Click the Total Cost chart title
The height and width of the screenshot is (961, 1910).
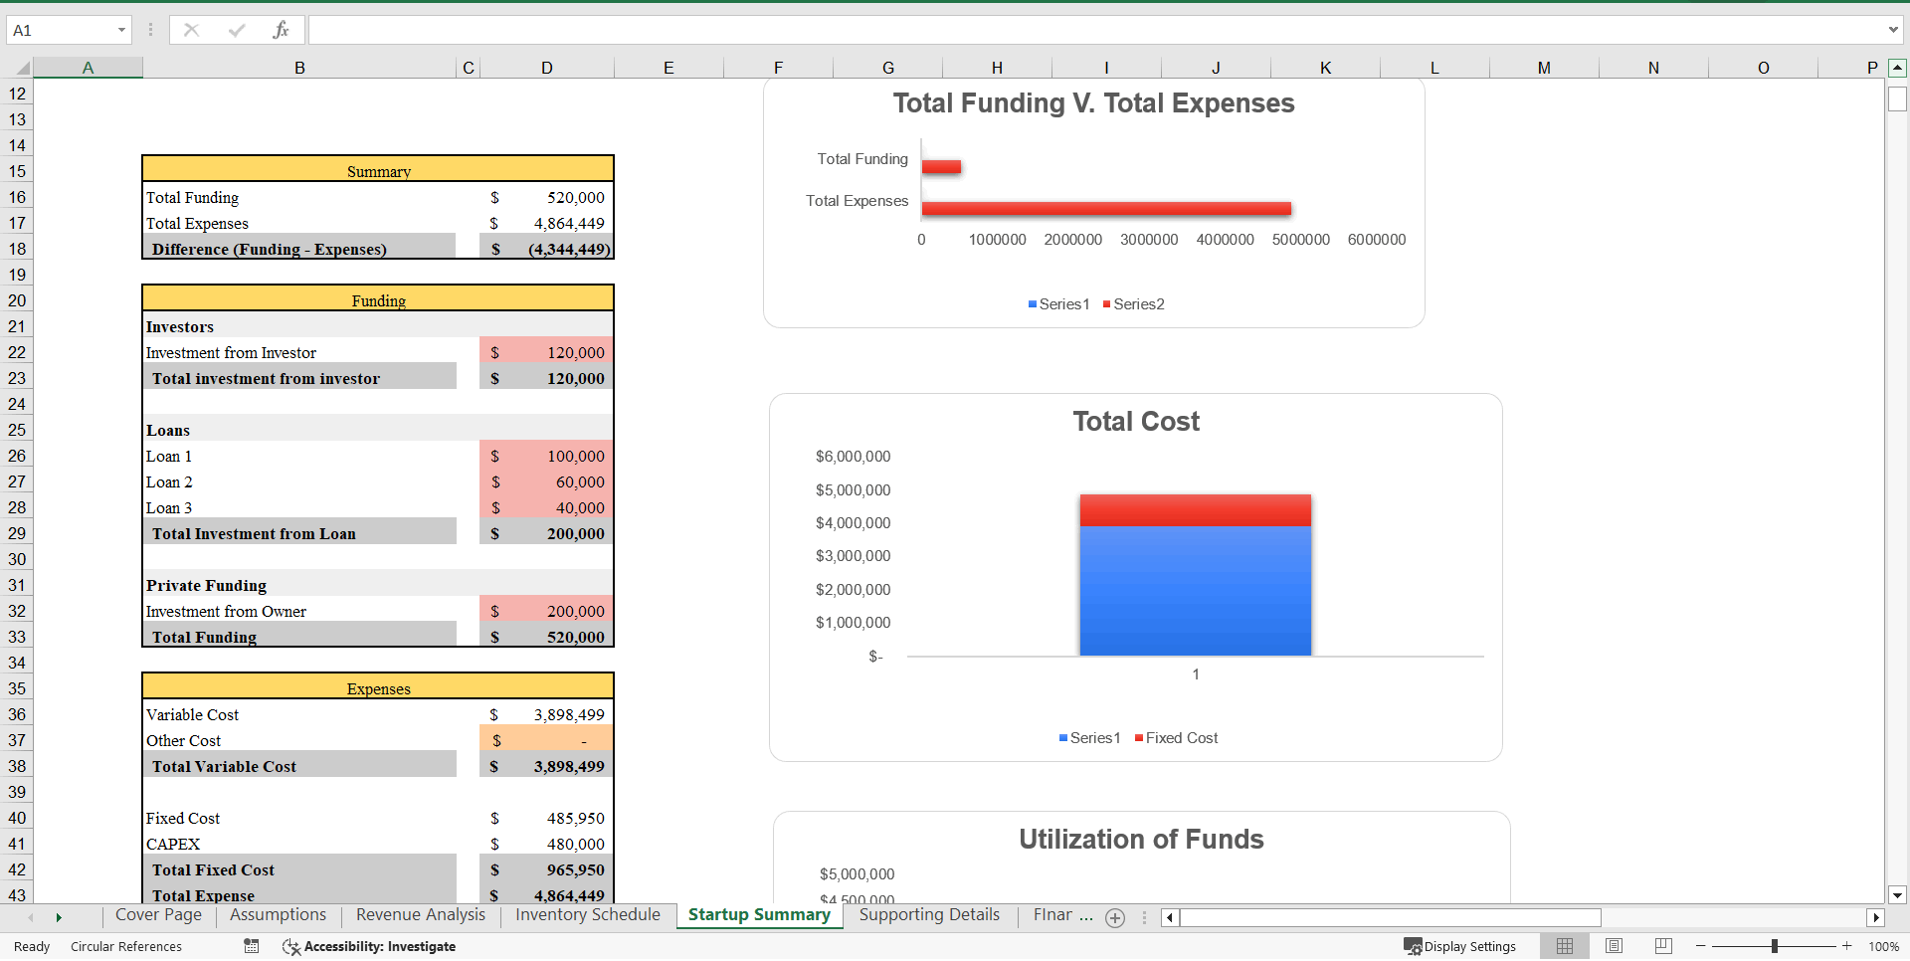click(1136, 422)
